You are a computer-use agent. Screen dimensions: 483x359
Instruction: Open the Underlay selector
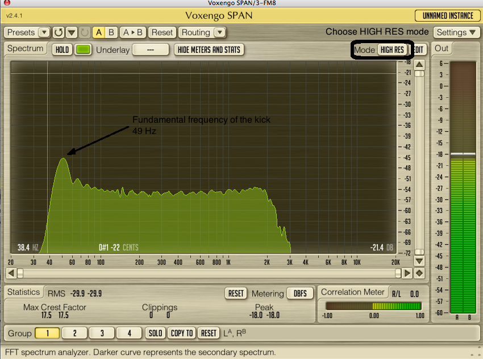[x=151, y=49]
